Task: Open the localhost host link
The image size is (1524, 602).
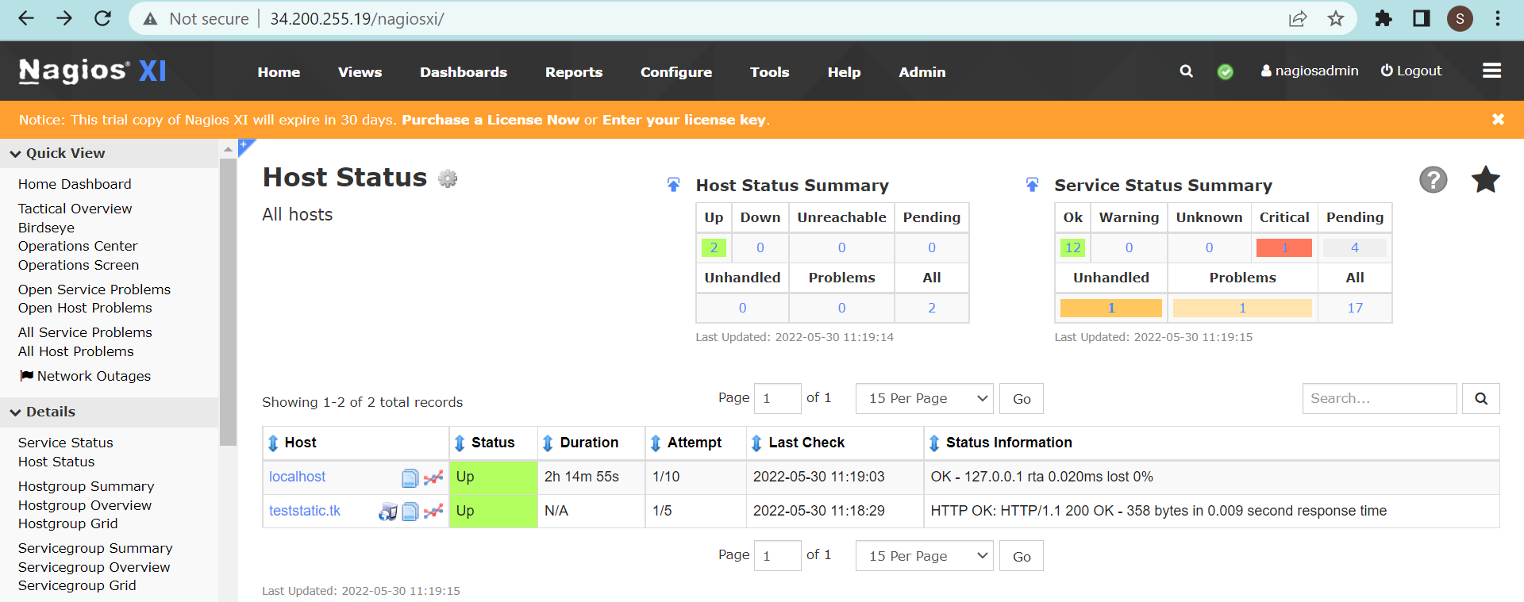Action: tap(297, 477)
